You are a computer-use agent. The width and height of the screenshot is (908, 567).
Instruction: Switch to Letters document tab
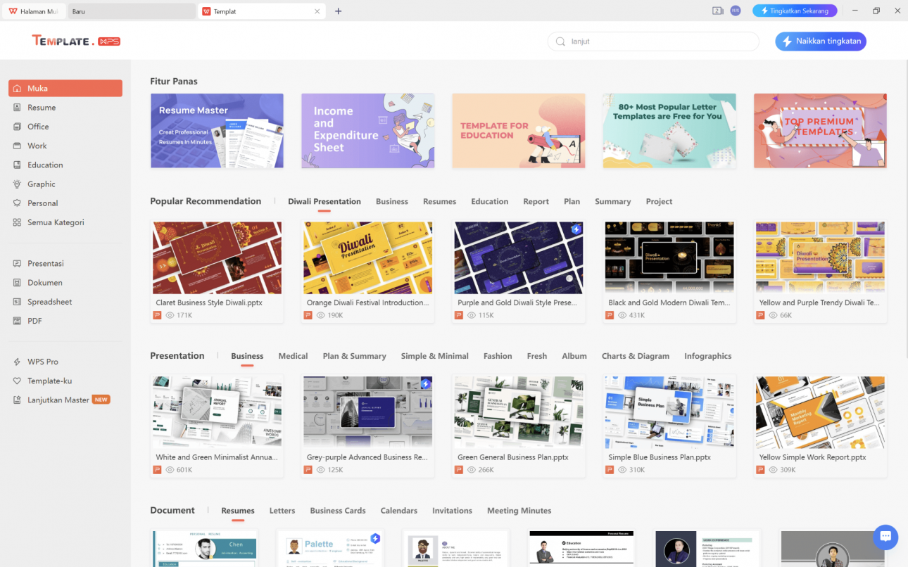point(282,511)
